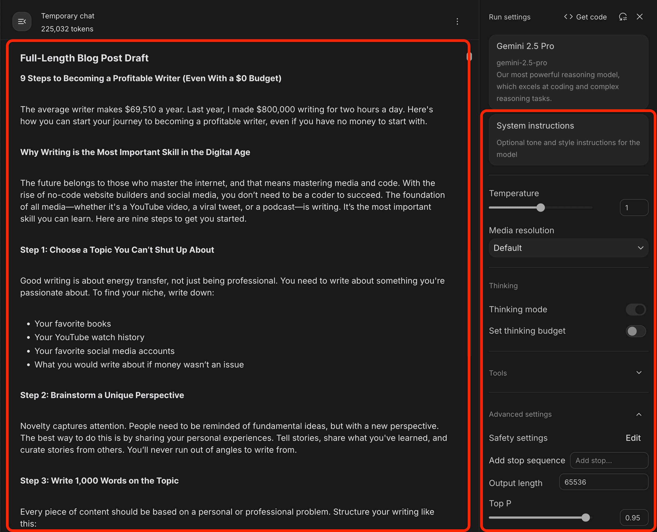The height and width of the screenshot is (532, 657).
Task: Click the Top P value field
Action: pos(634,518)
